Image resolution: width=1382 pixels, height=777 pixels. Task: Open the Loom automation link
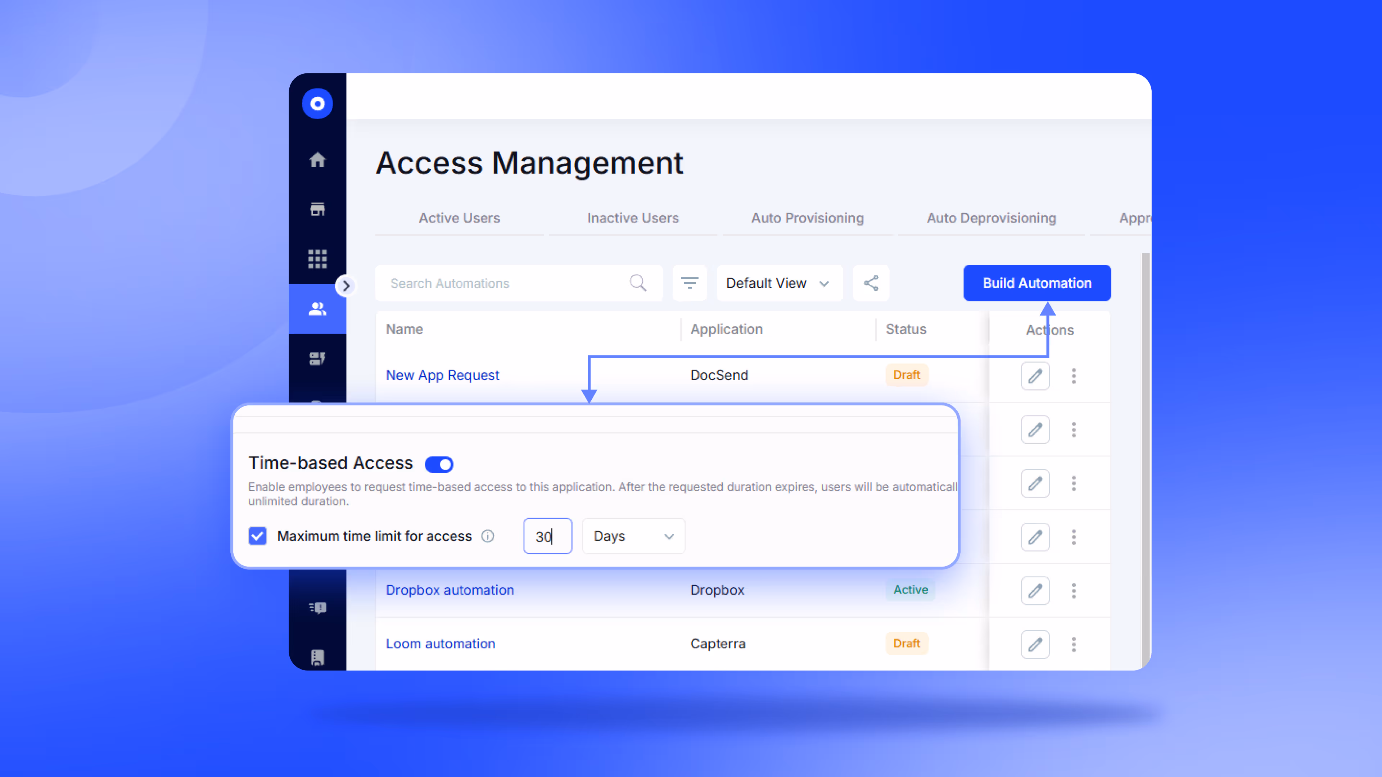coord(441,644)
